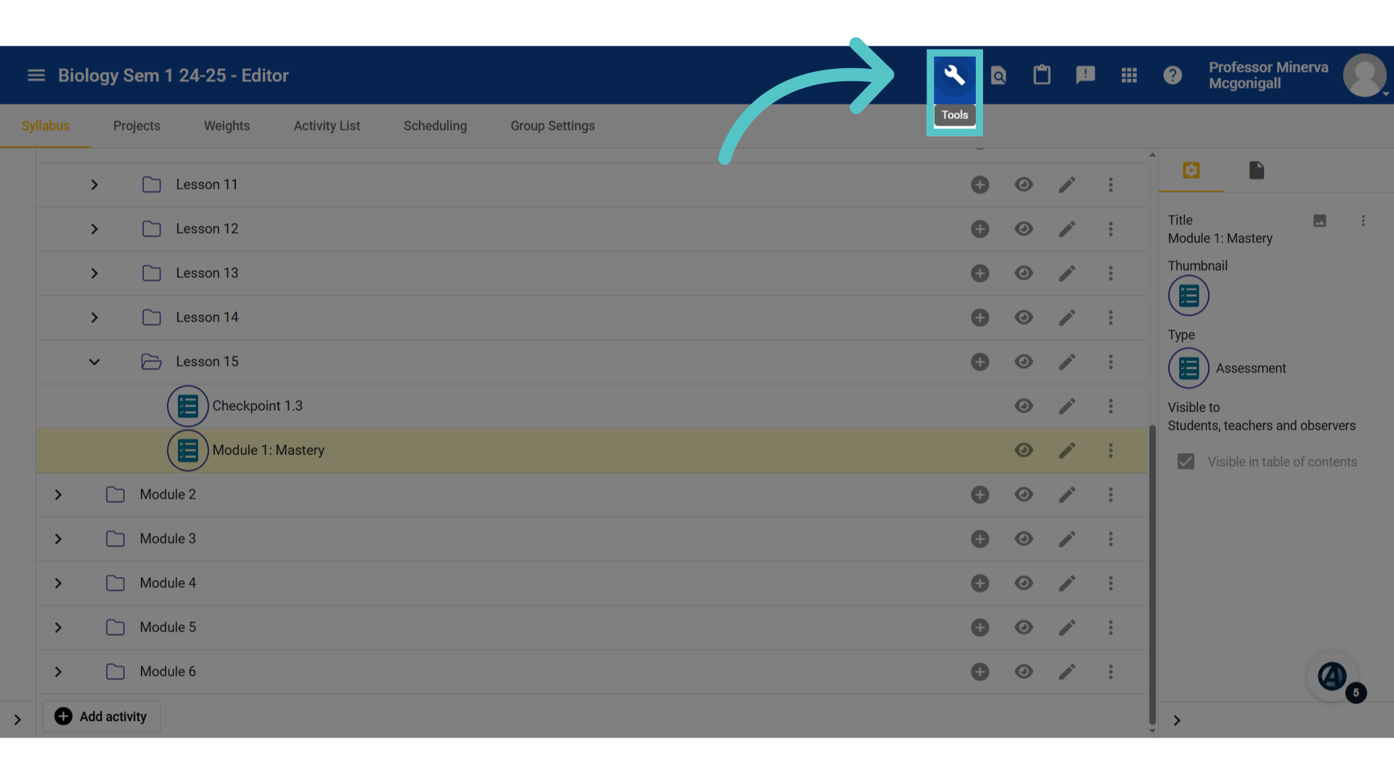
Task: Open the hamburger navigation menu
Action: (x=36, y=75)
